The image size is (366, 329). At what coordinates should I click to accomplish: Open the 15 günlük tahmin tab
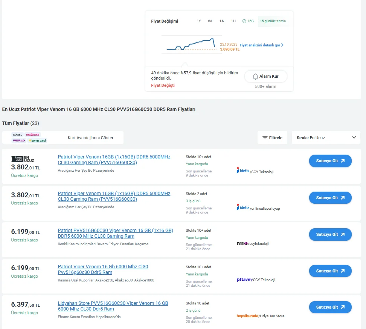[273, 21]
